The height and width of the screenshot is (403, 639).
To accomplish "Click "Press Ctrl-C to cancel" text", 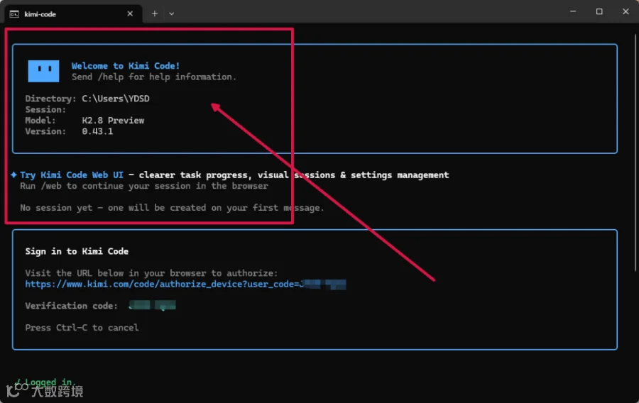I will tap(82, 328).
